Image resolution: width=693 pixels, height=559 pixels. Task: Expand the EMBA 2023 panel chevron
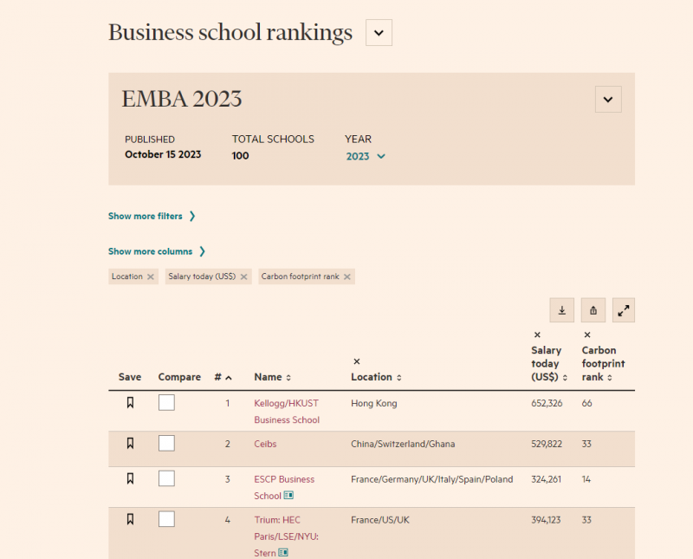click(x=608, y=99)
